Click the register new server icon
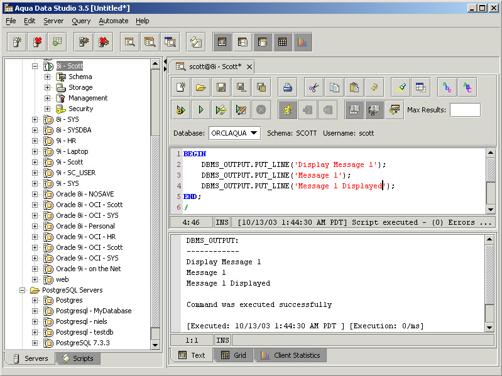This screenshot has width=502, height=376. pyautogui.click(x=17, y=42)
